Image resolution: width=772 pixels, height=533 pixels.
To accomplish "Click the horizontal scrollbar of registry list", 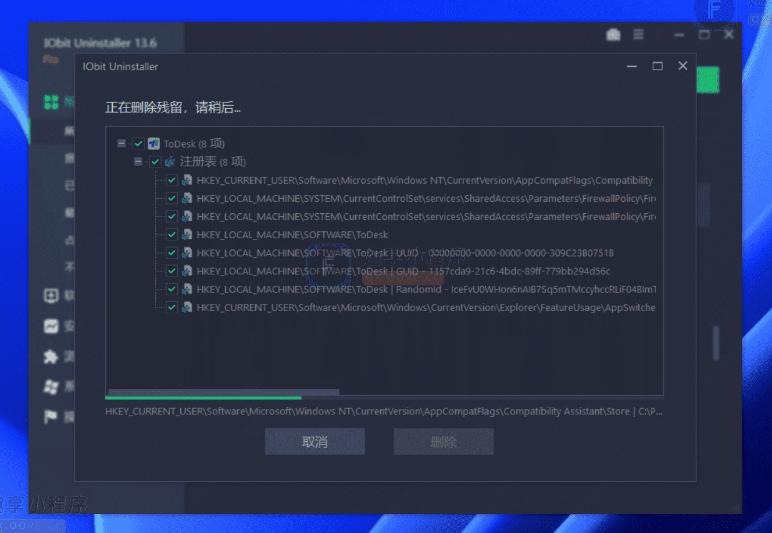I will (x=224, y=392).
